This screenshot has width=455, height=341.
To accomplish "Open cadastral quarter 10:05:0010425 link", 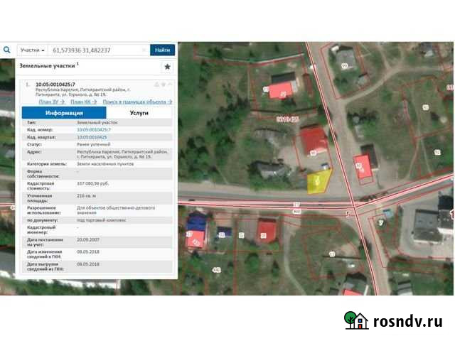I will pyautogui.click(x=92, y=137).
